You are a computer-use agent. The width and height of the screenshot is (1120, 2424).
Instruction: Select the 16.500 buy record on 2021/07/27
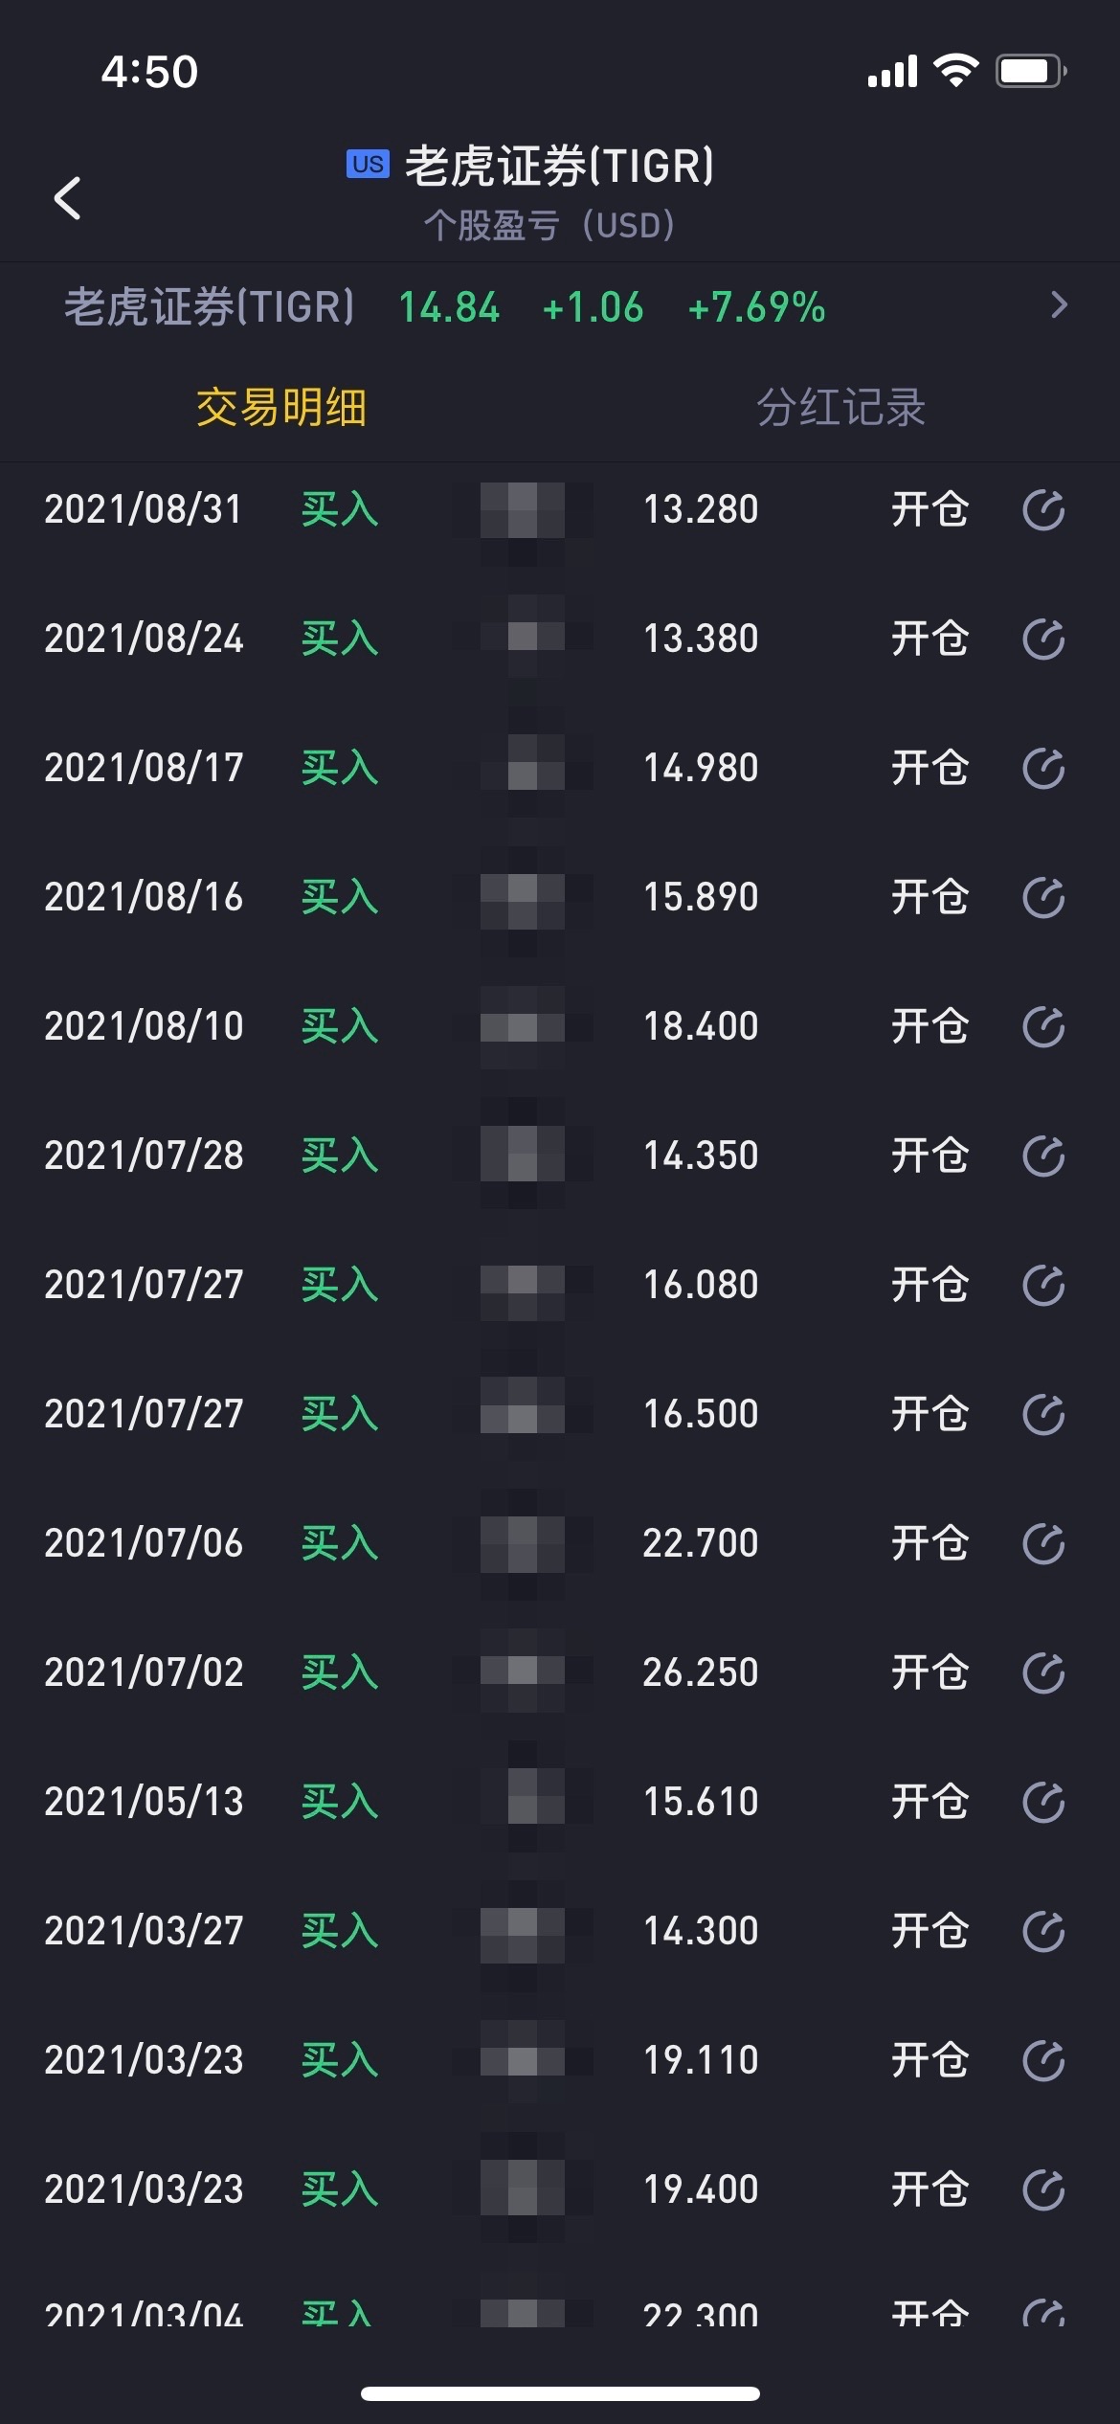tap(560, 1414)
